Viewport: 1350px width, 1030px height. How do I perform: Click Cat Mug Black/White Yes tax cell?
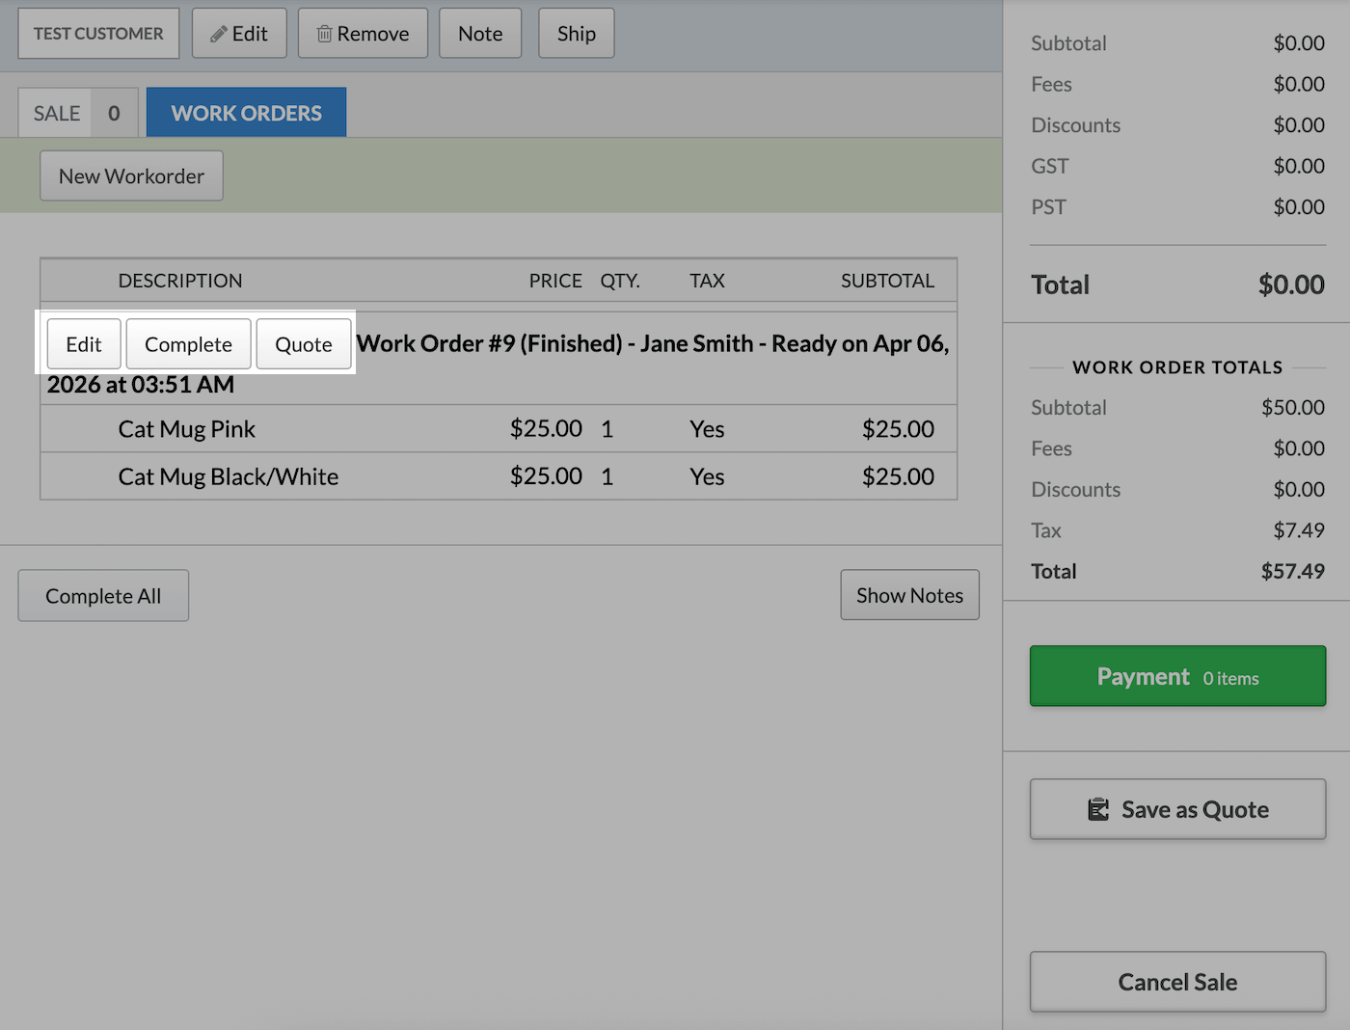point(707,476)
